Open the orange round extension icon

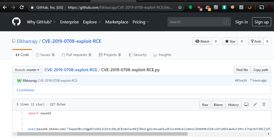pyautogui.click(x=233, y=7)
